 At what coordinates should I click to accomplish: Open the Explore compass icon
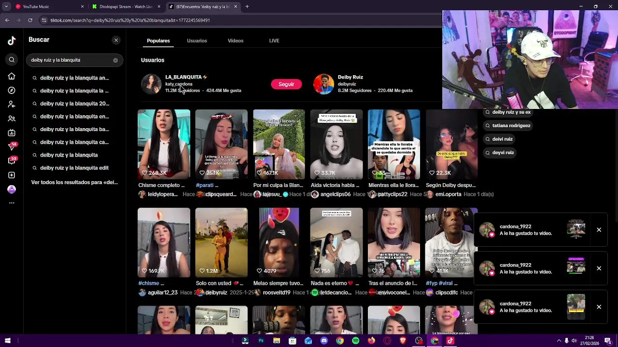pyautogui.click(x=12, y=90)
